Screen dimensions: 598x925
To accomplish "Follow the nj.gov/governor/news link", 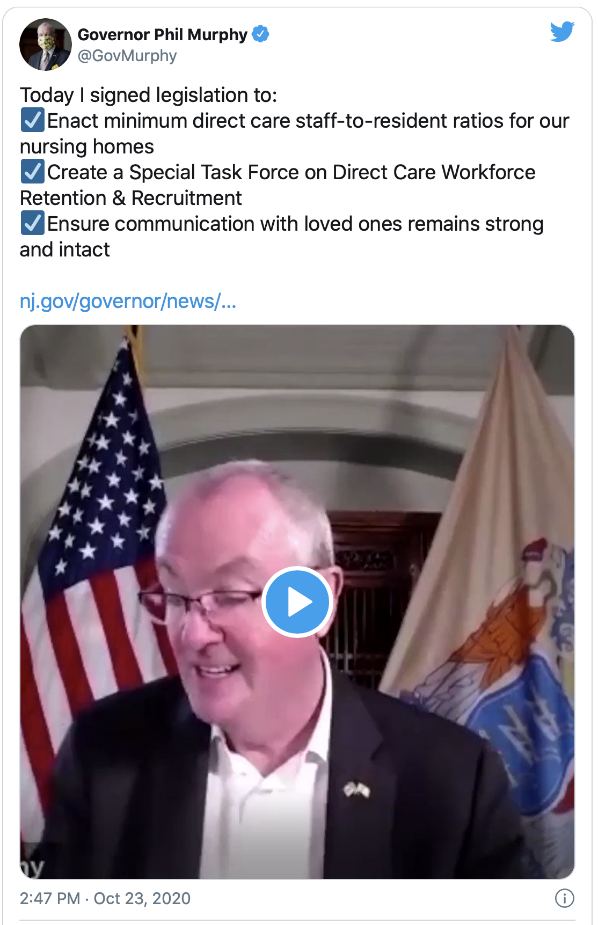I will [x=128, y=301].
